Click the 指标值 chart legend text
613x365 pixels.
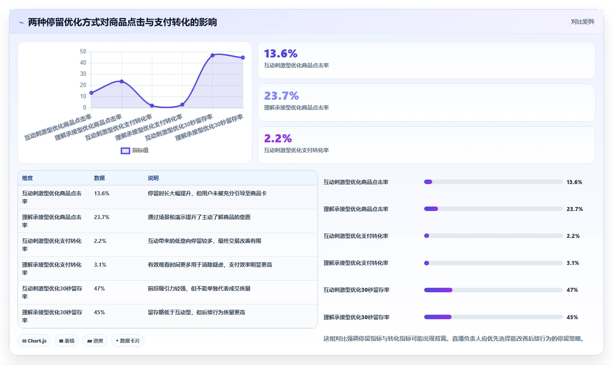tap(140, 151)
